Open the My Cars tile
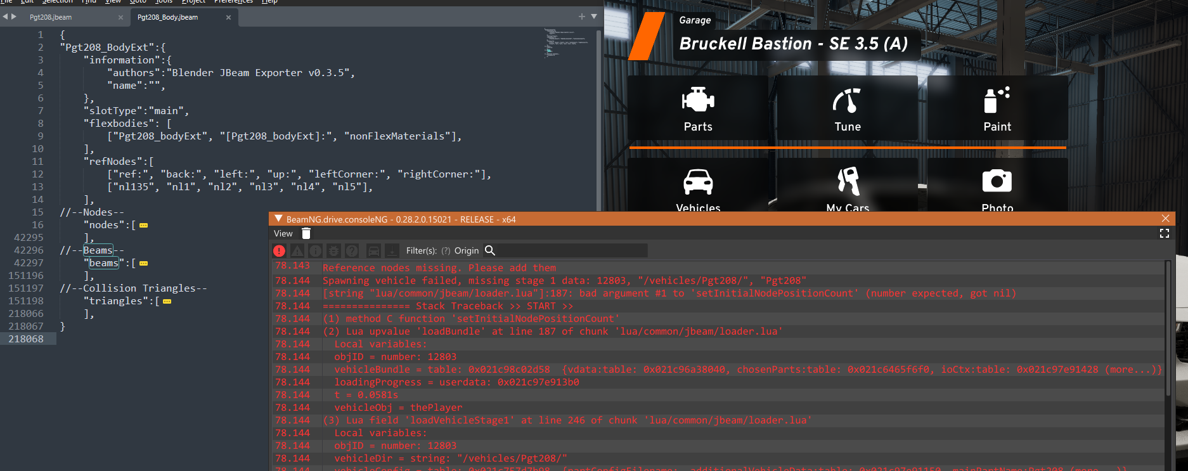Screen dimensions: 1188x471 coord(848,186)
